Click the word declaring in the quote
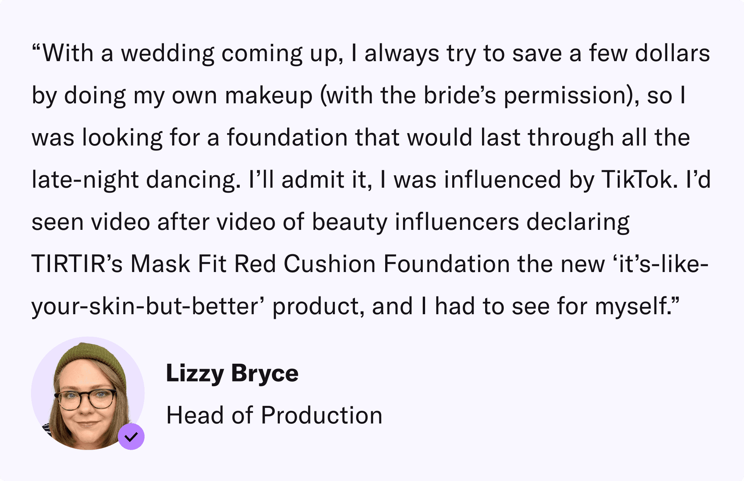The width and height of the screenshot is (744, 481). point(578,222)
